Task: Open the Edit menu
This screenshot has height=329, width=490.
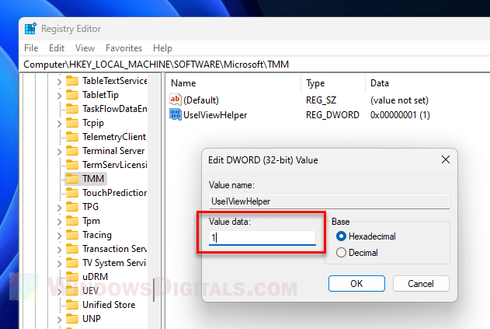Action: click(57, 48)
